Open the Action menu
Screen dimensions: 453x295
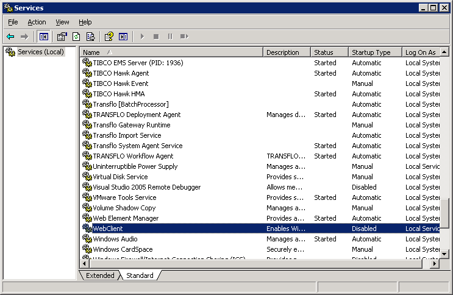coord(37,22)
